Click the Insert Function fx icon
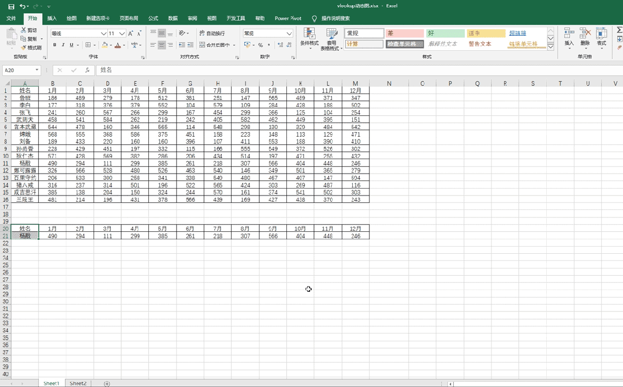 click(87, 70)
